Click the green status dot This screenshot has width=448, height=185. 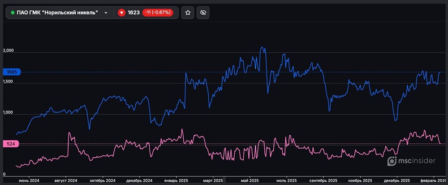coord(13,13)
